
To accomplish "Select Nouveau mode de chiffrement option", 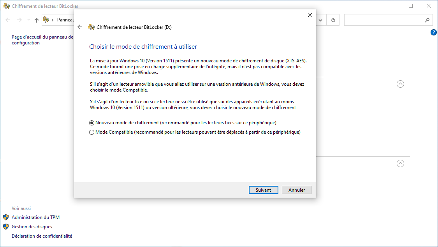I will 92,123.
